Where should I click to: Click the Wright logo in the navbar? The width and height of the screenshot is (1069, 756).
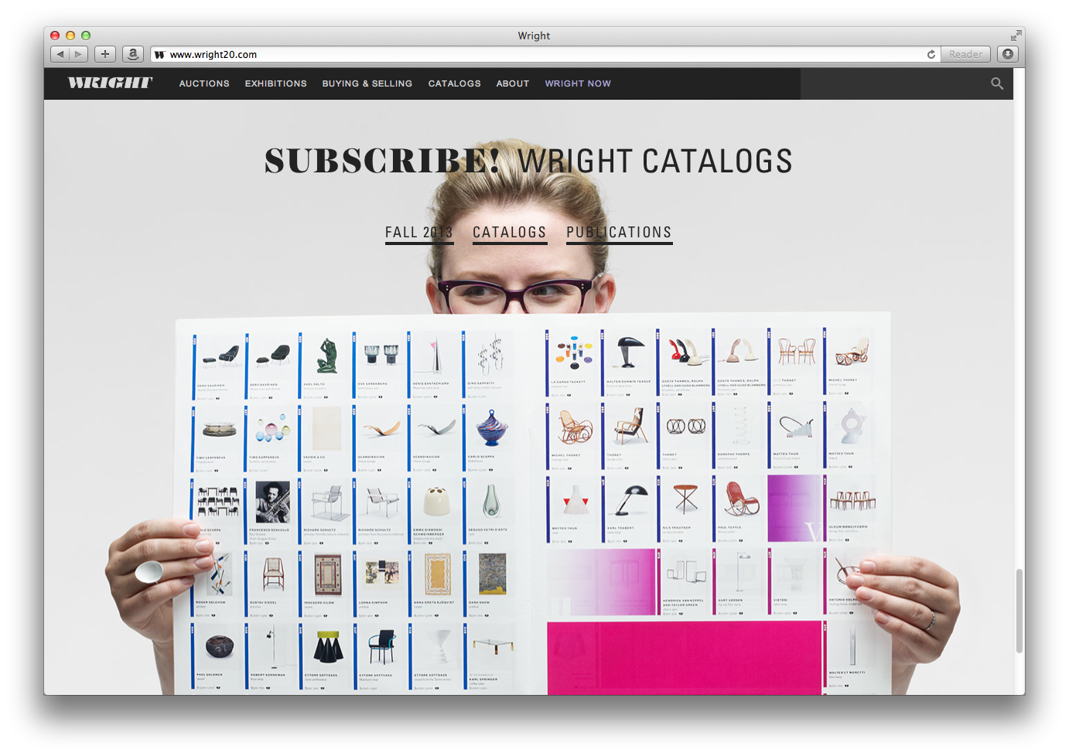point(111,83)
